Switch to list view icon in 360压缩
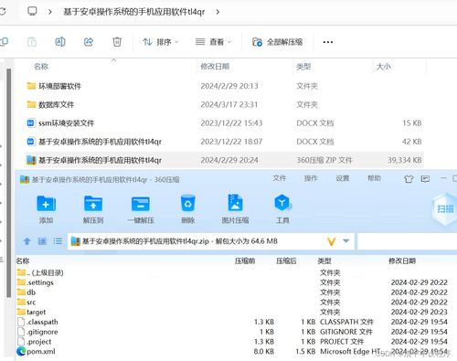This screenshot has height=361, width=457. pyautogui.click(x=58, y=241)
